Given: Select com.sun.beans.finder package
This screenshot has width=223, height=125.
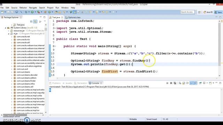Looking at the screenshot, I should [x=26, y=81].
